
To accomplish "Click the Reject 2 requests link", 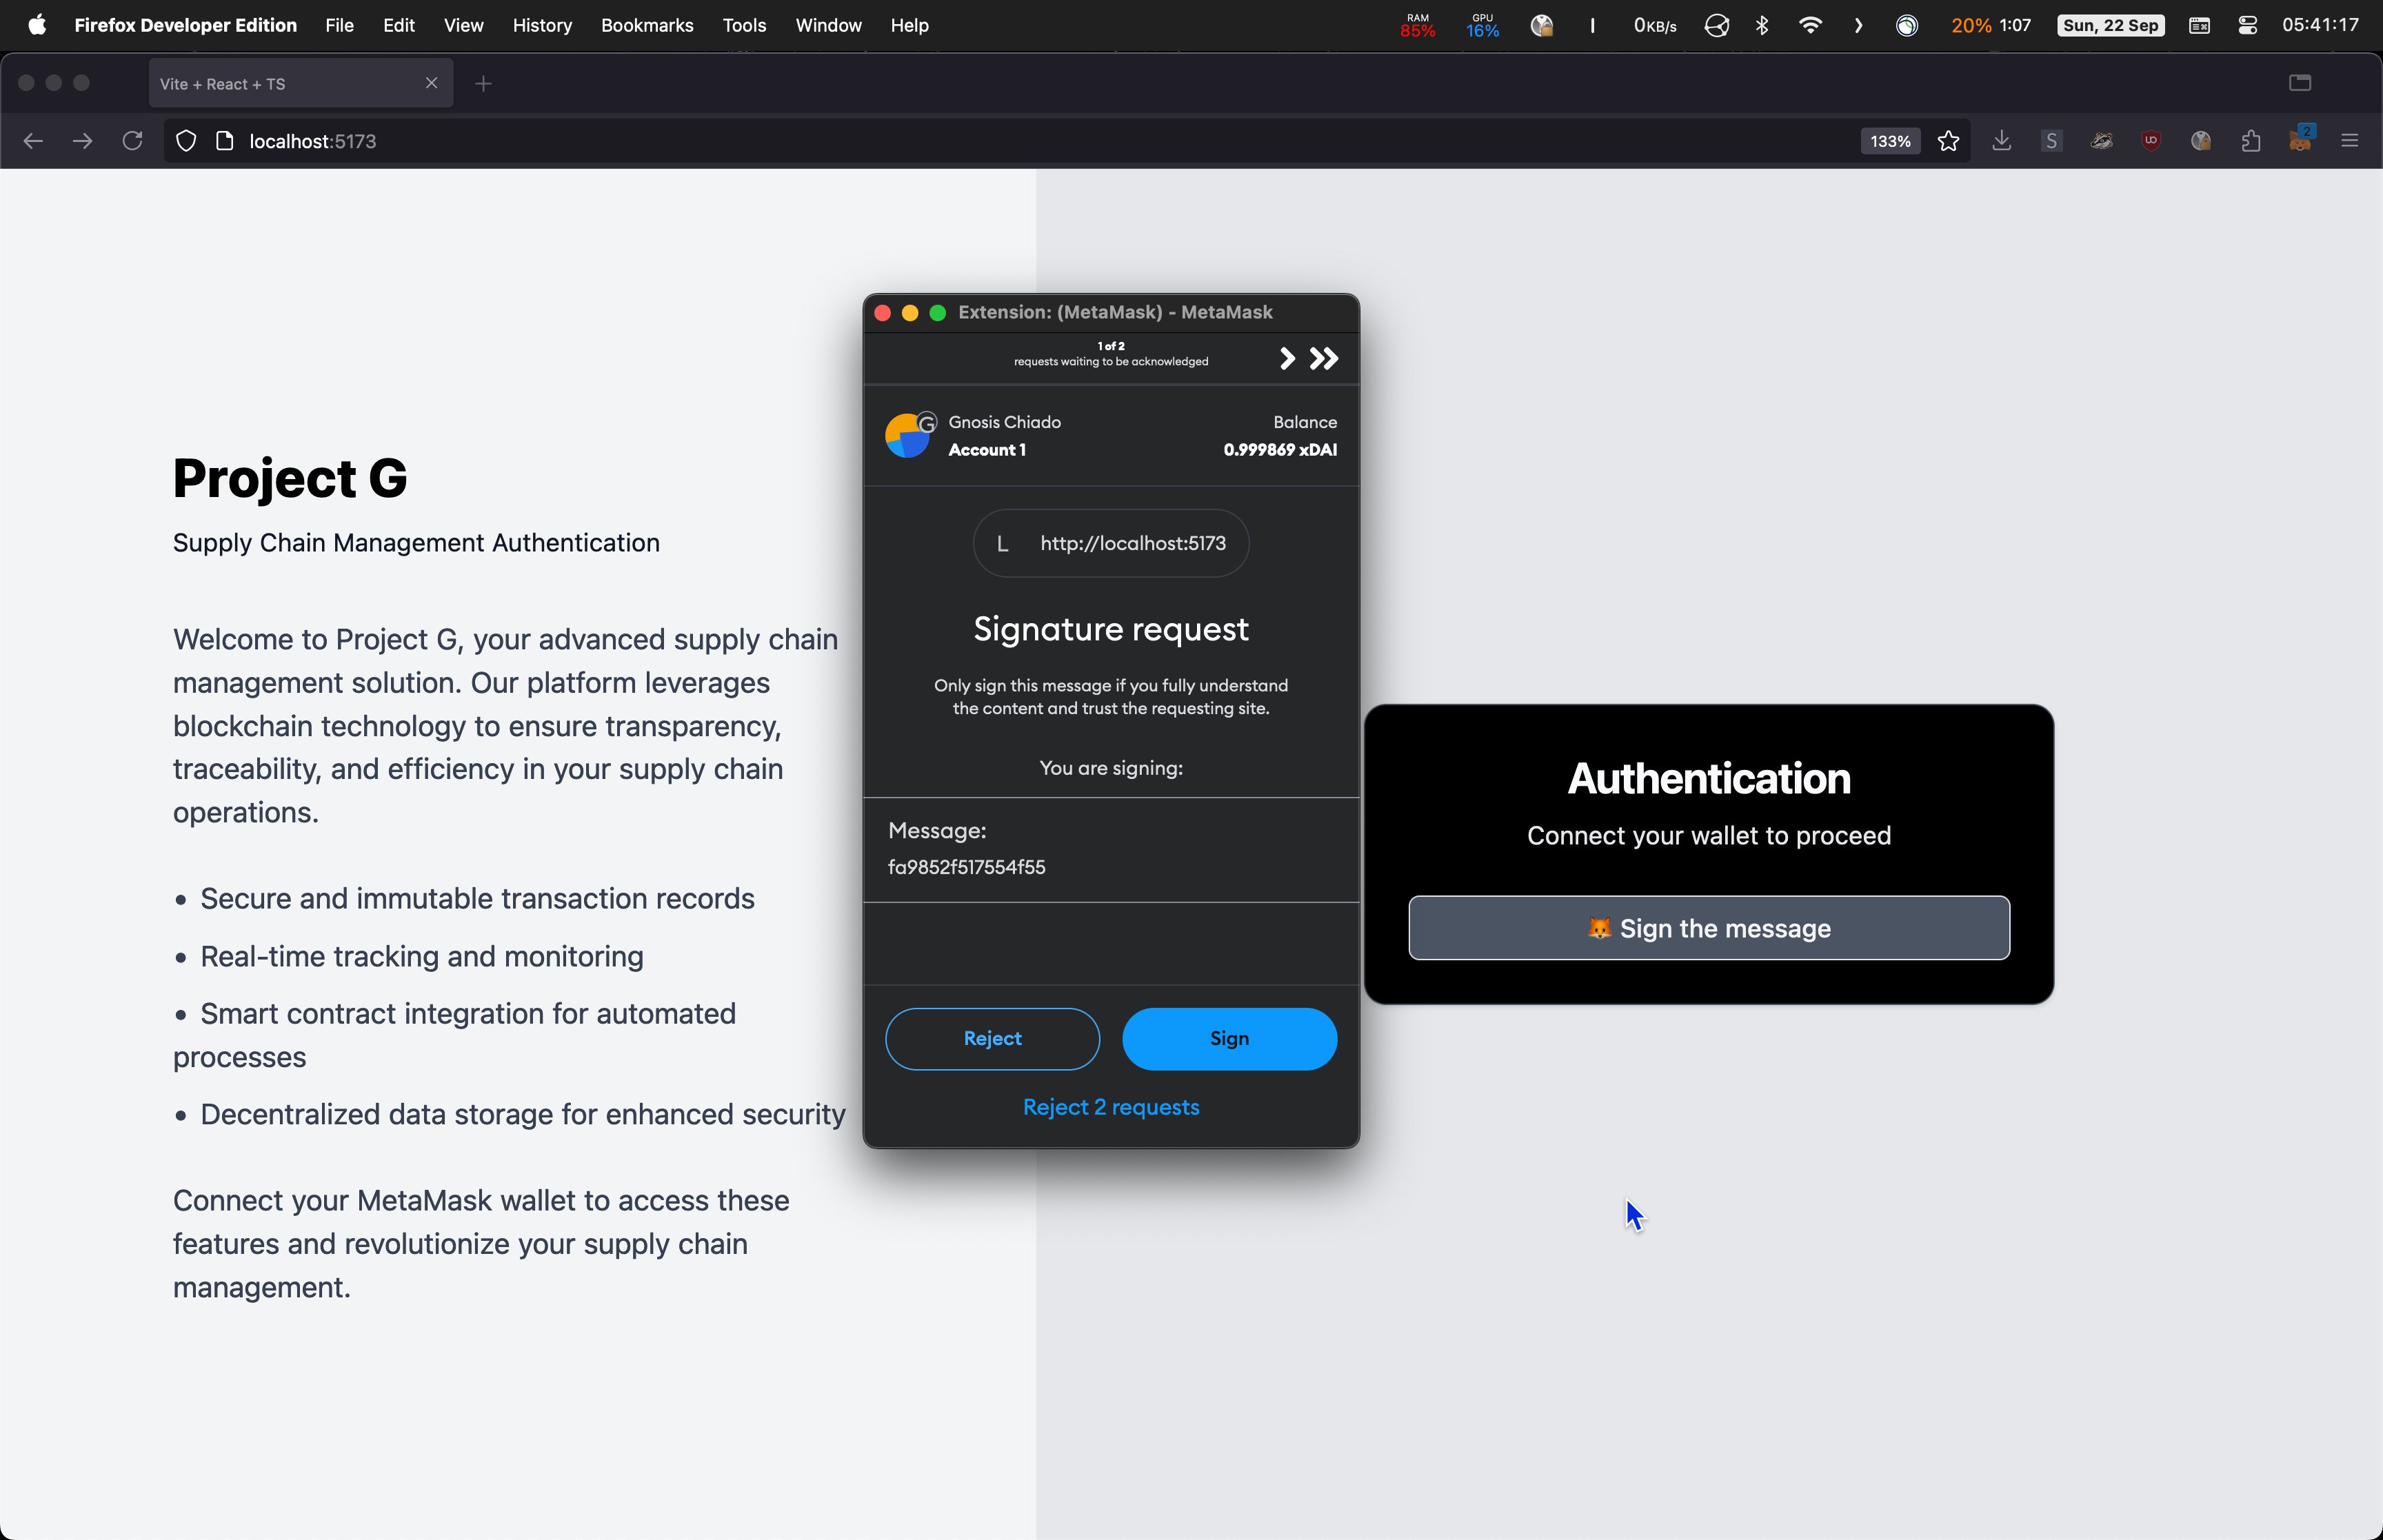I will coord(1111,1107).
